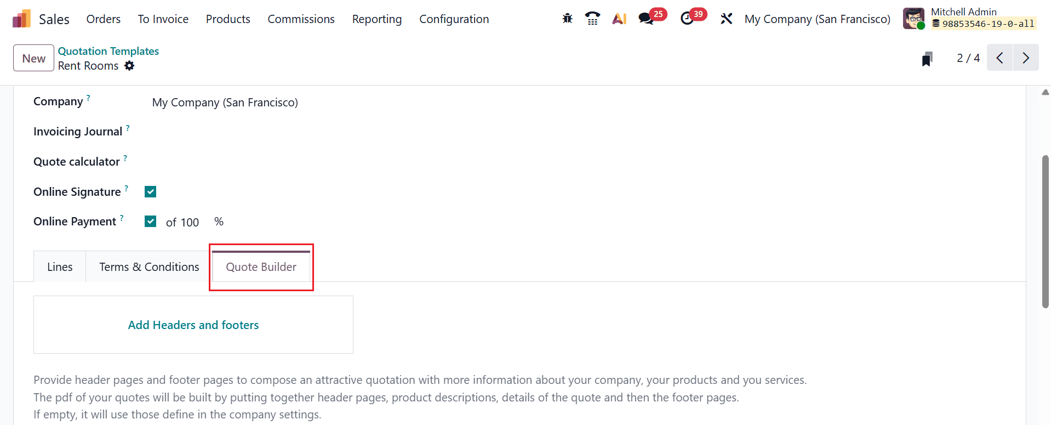Open the Configuration menu

pos(454,19)
